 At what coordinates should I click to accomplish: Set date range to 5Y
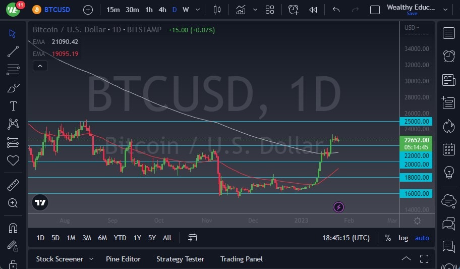[152, 238]
